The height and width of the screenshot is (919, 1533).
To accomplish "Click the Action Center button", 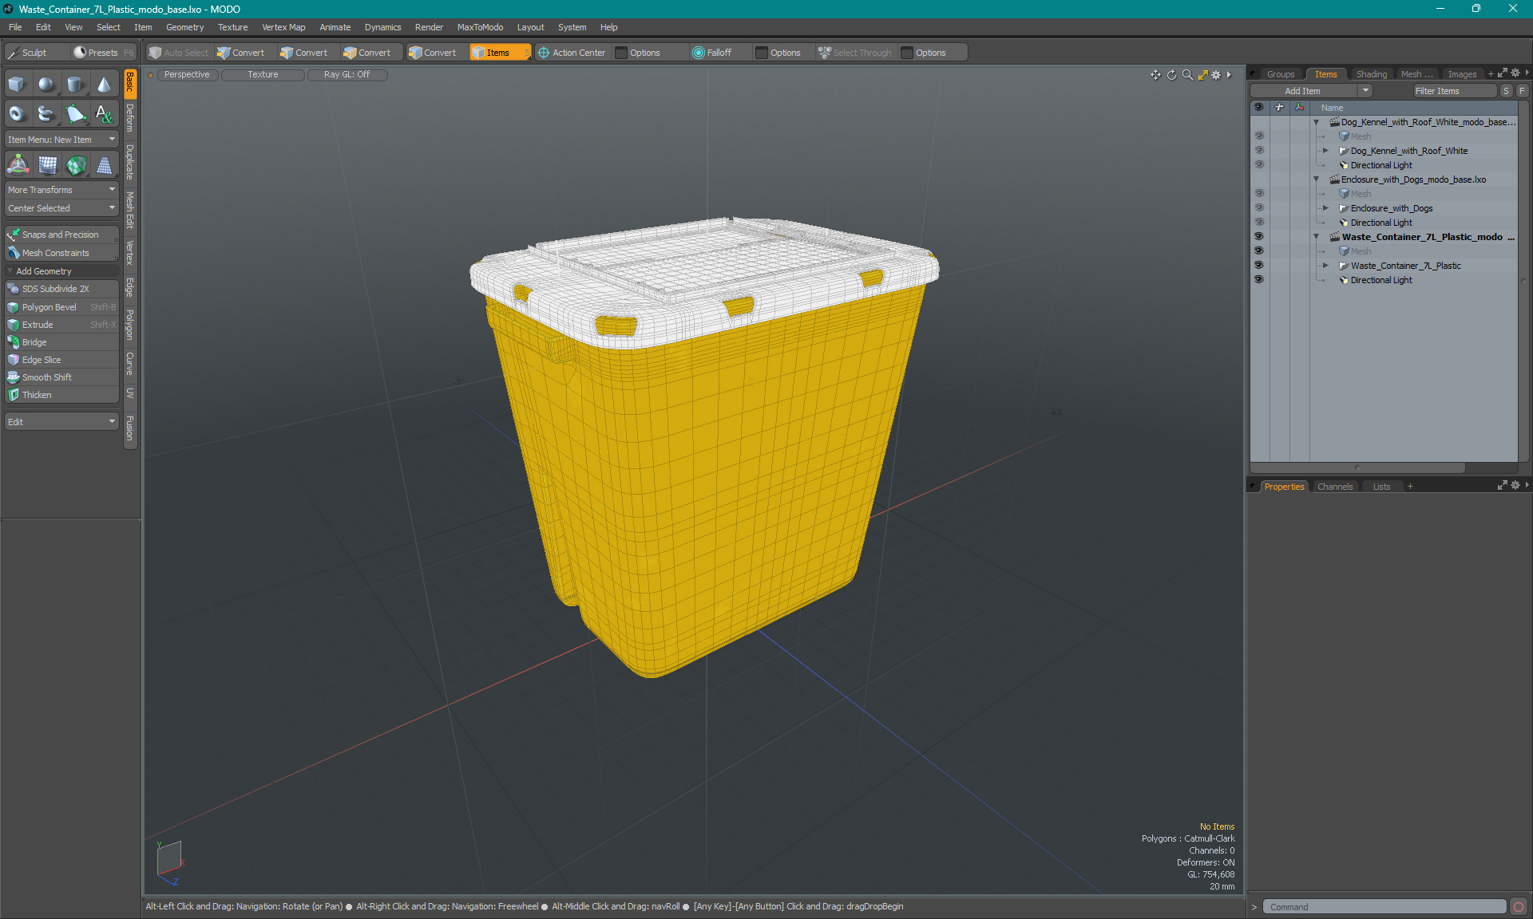I will (572, 53).
